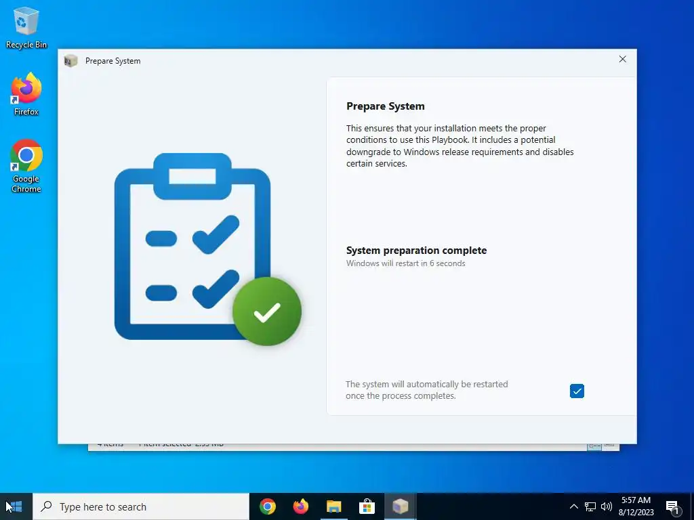Click the Prepare System title bar icon
Image resolution: width=694 pixels, height=520 pixels.
coord(70,61)
